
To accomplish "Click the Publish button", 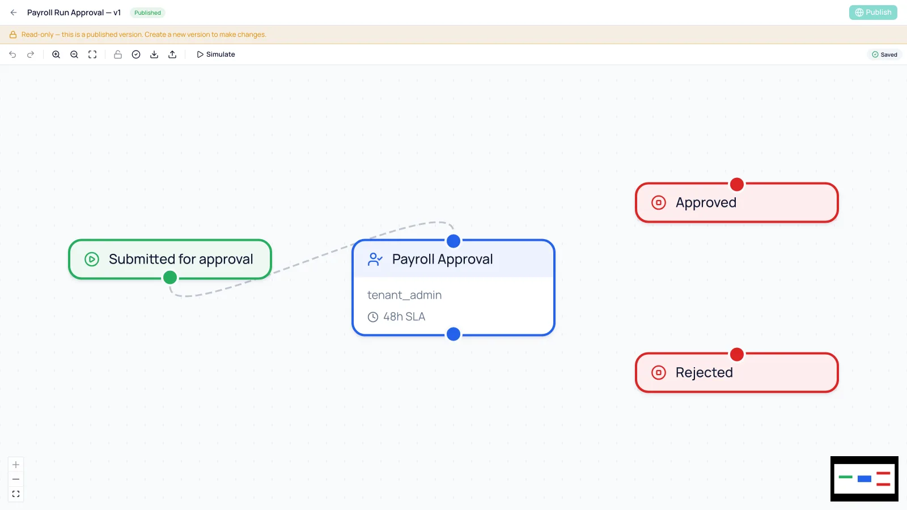I will pos(873,12).
